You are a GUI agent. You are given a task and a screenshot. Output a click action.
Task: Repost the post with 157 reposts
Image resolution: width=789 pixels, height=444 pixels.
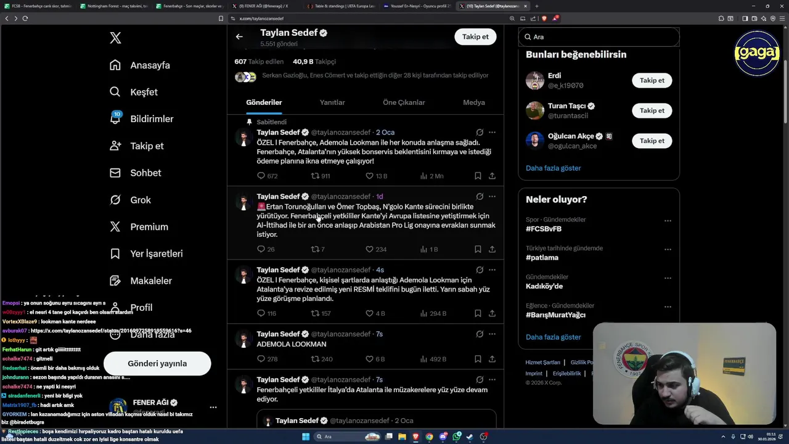click(321, 313)
